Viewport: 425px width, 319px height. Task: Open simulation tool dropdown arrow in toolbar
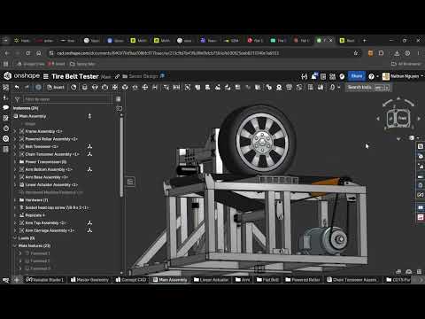pos(339,87)
